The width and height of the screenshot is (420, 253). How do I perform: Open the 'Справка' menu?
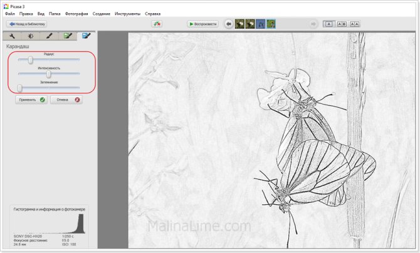153,14
